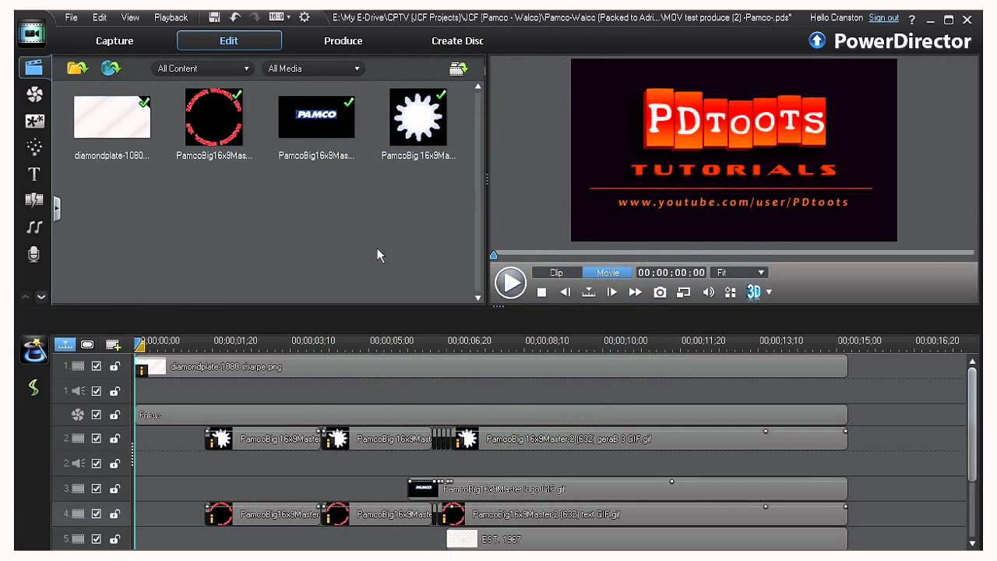
Task: Open the Effect Room fan icon
Action: tap(34, 94)
